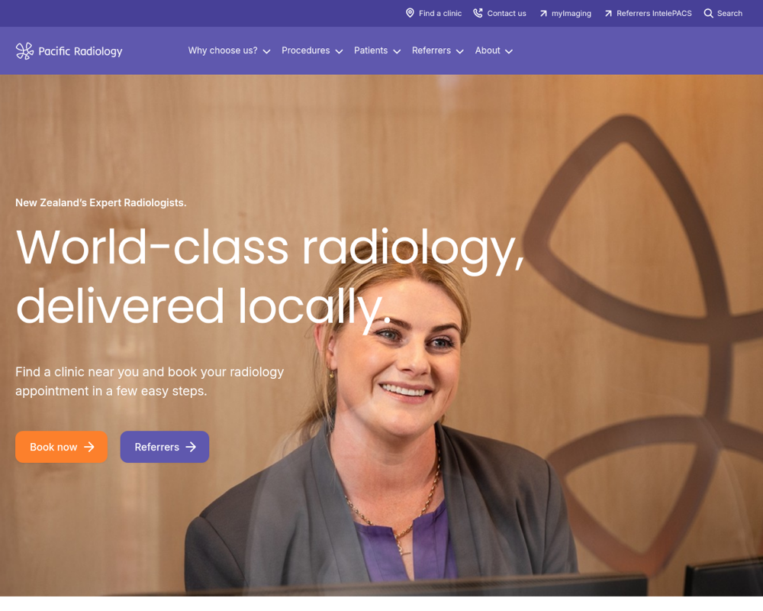Expand the Procedures menu chevron
The width and height of the screenshot is (763, 611).
(340, 51)
